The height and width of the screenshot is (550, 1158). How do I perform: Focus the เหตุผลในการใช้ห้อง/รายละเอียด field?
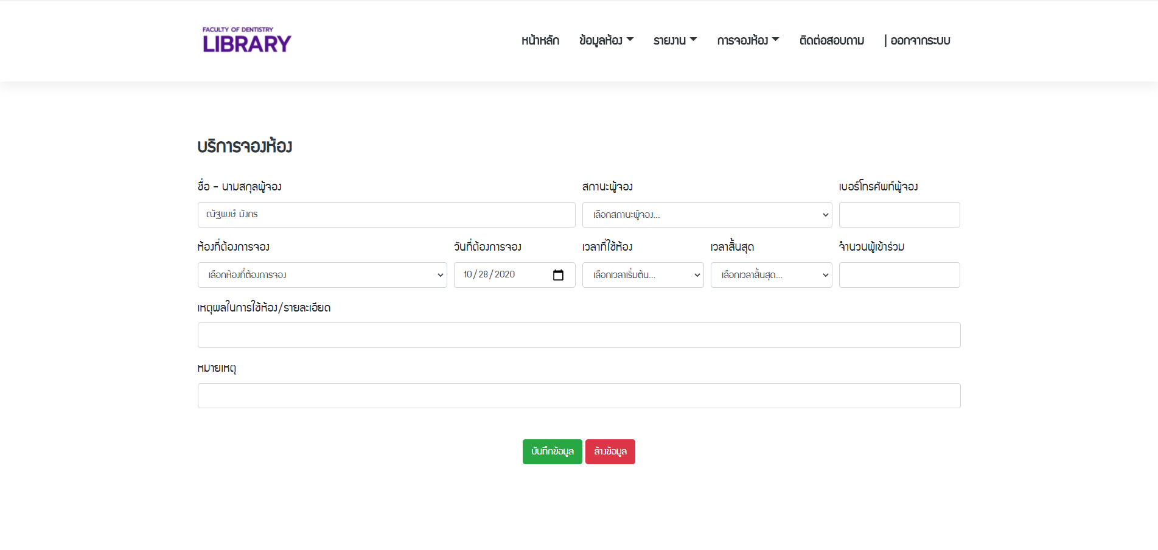[579, 335]
